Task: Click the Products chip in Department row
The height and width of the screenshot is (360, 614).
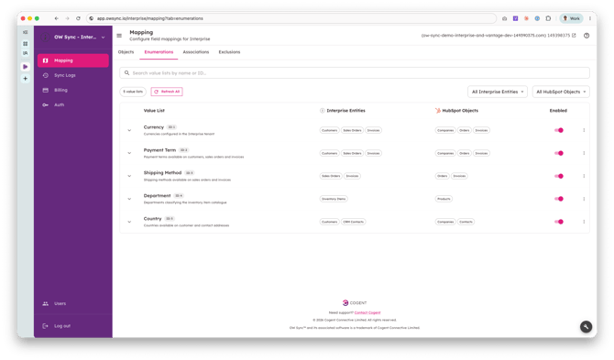Action: (x=444, y=199)
